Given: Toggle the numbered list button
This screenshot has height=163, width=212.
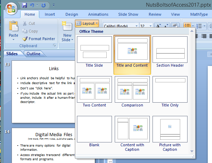Looking at the screenshot, I should point(199,25).
